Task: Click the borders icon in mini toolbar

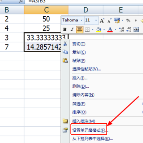Action: tap(87, 30)
